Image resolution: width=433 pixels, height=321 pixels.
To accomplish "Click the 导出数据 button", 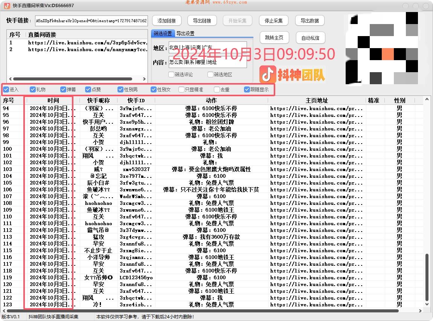I will 310,21.
